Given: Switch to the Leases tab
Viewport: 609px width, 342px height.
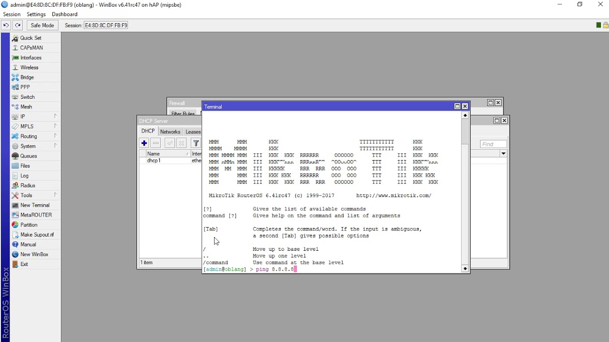Looking at the screenshot, I should point(193,132).
